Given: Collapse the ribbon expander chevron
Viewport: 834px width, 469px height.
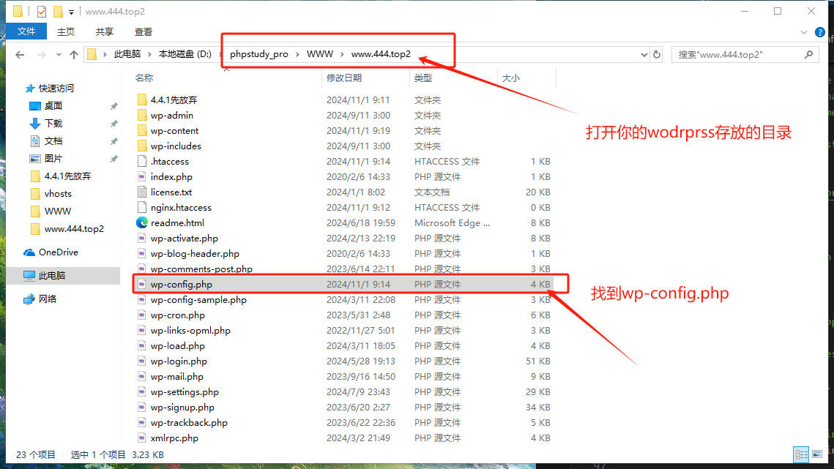Looking at the screenshot, I should click(x=804, y=31).
